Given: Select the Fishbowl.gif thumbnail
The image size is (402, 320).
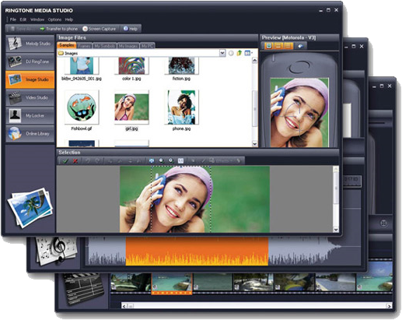Looking at the screenshot, I should click(x=82, y=107).
